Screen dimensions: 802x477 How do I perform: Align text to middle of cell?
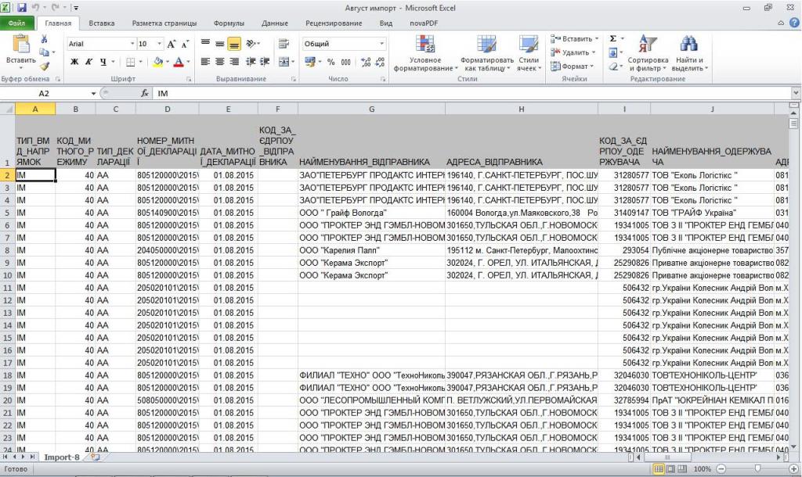click(x=219, y=44)
